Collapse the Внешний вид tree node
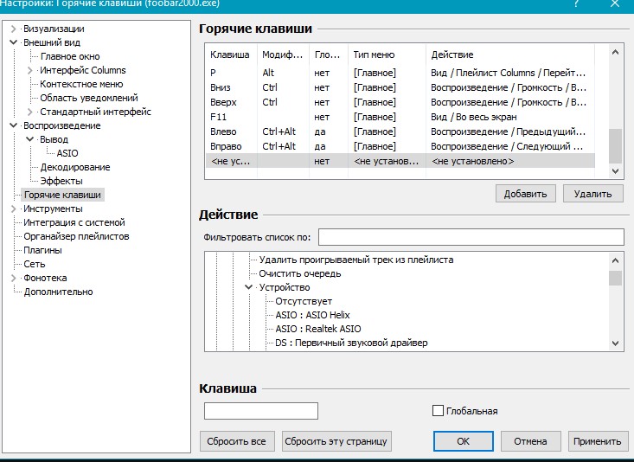 [x=14, y=42]
